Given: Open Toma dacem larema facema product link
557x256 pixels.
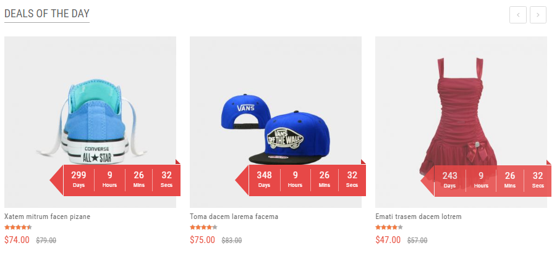Looking at the screenshot, I should pos(234,217).
